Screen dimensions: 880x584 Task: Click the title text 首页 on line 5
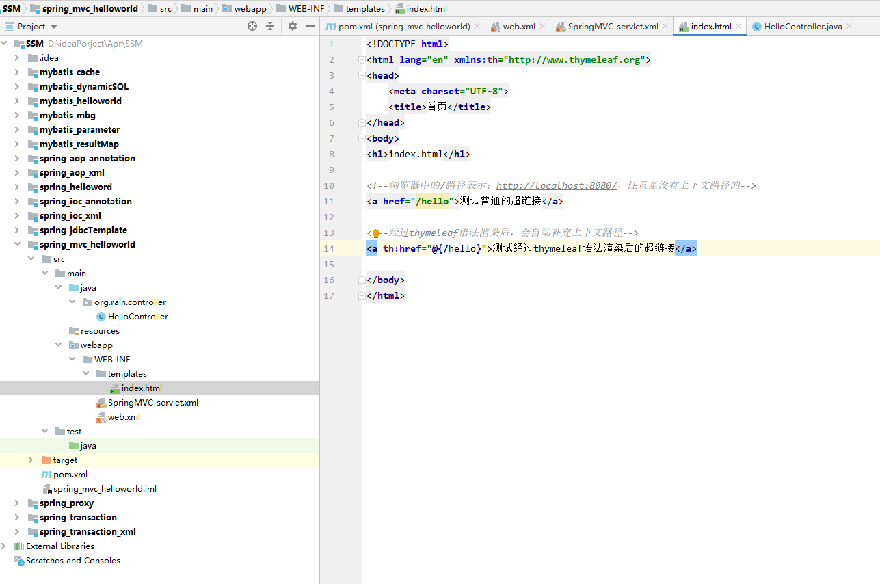438,107
